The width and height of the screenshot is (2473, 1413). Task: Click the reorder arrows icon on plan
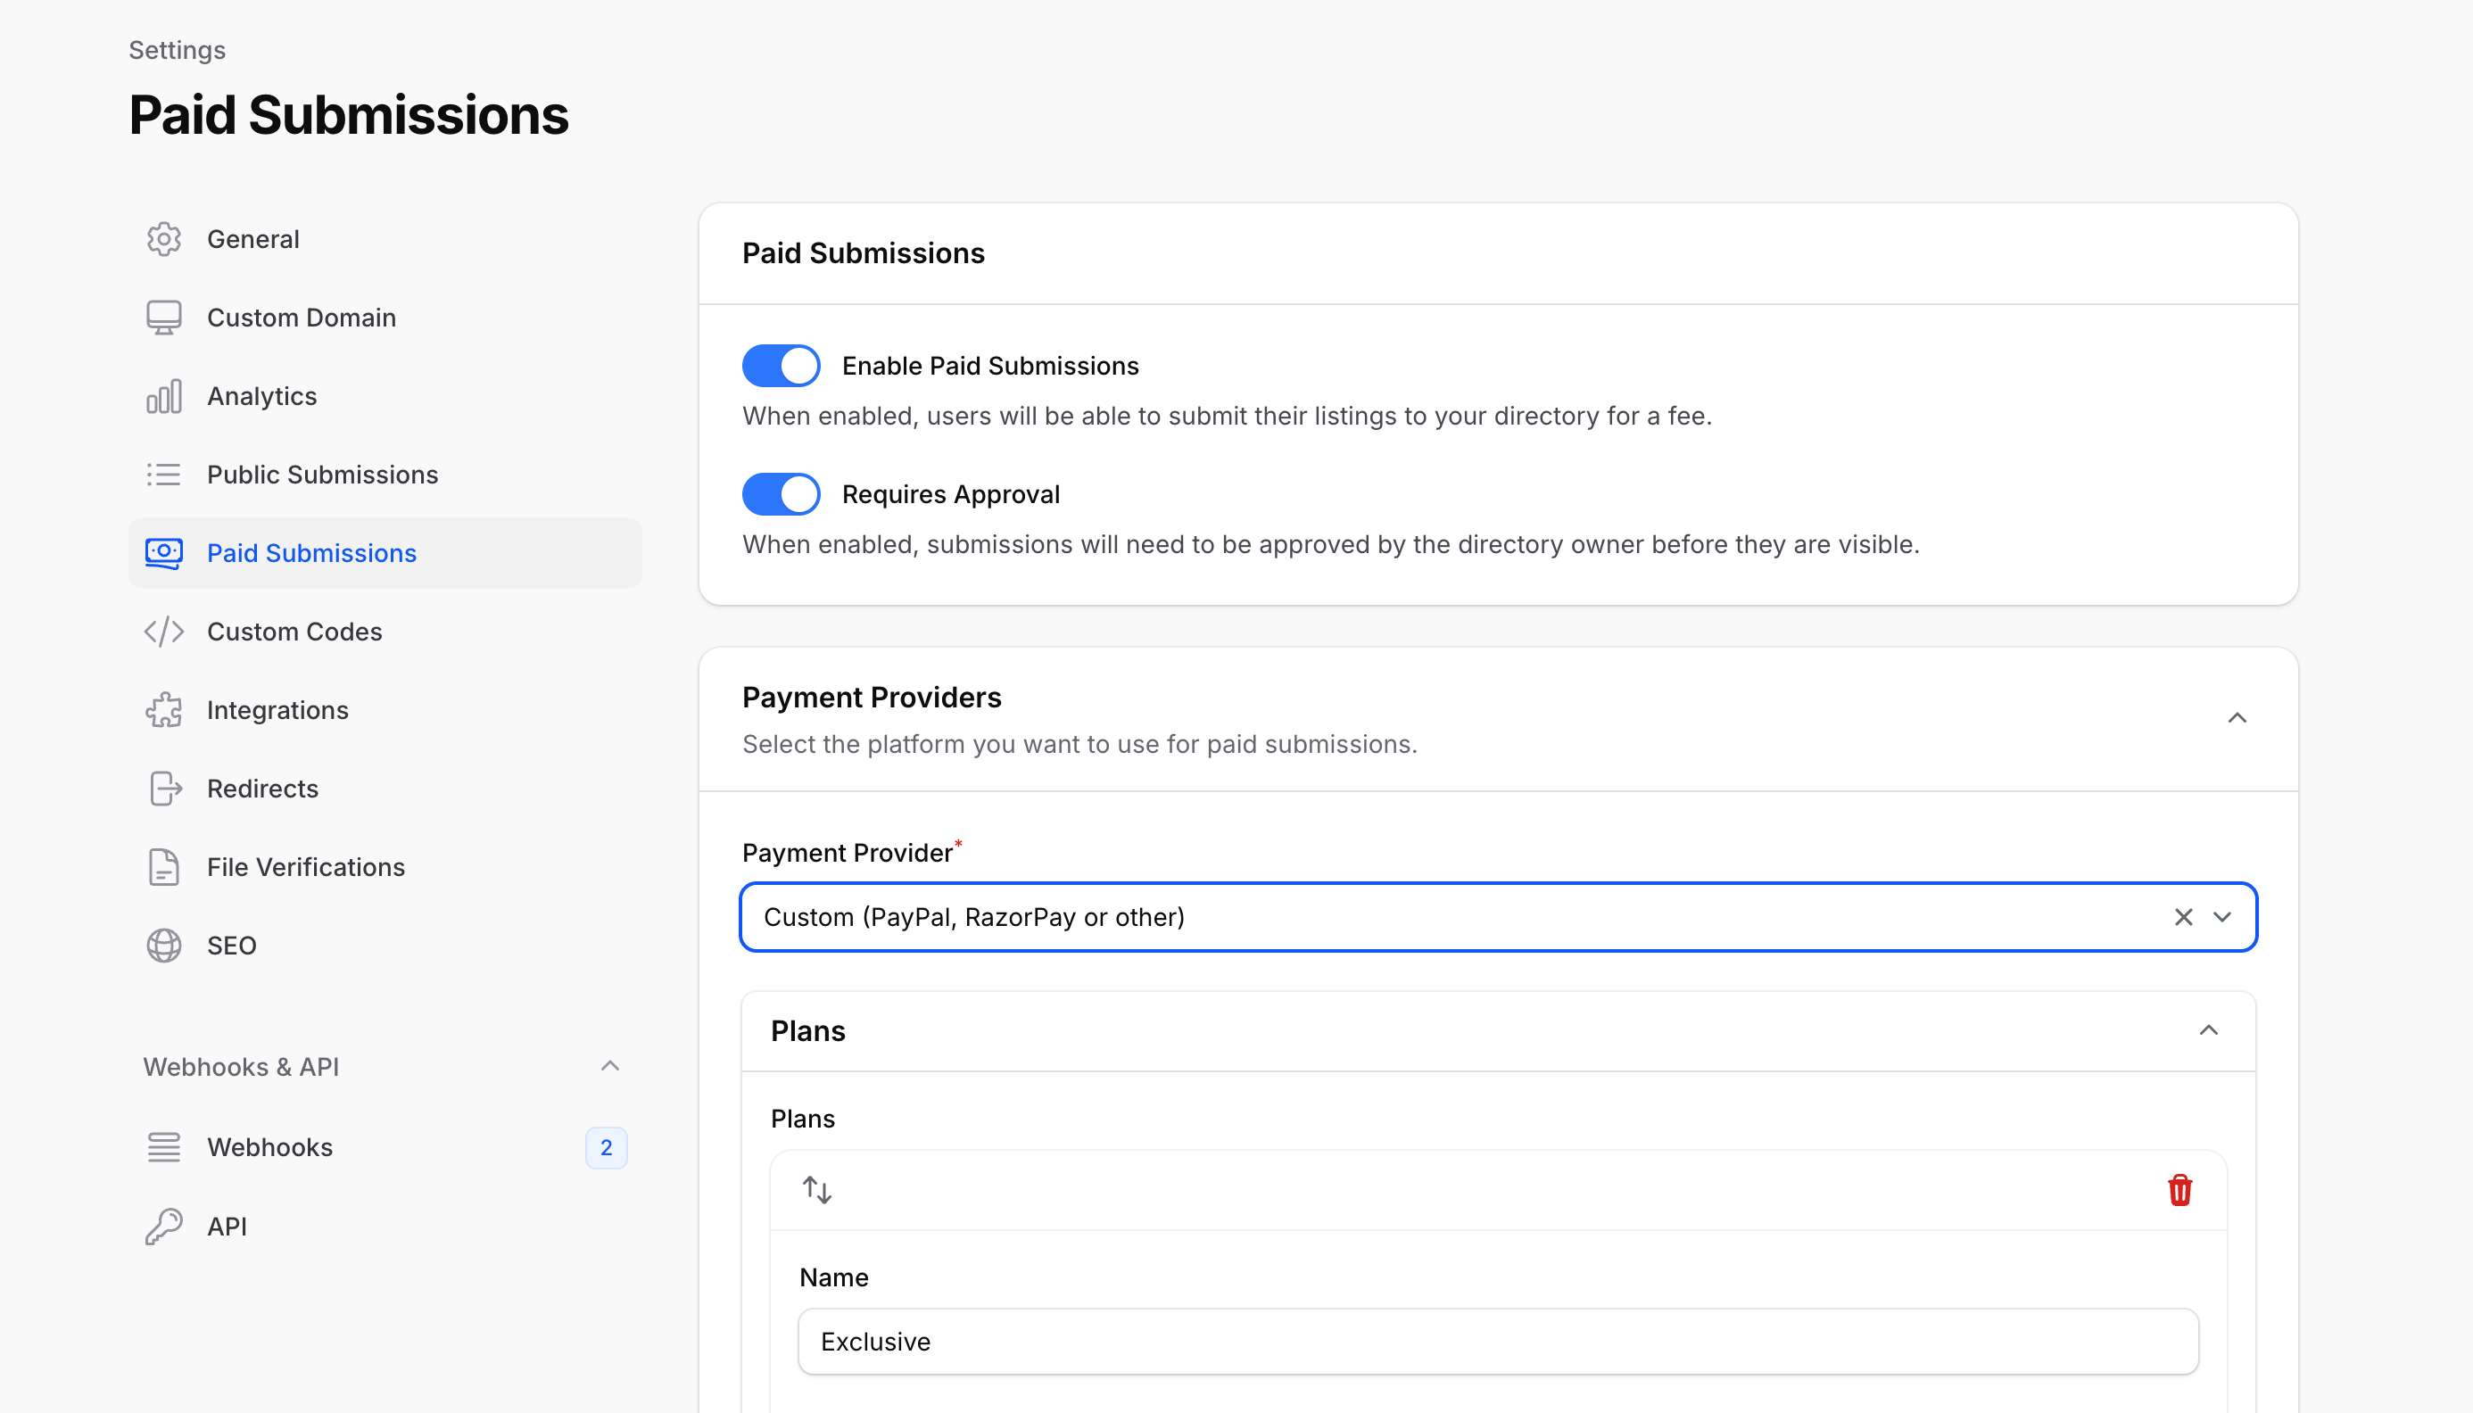pyautogui.click(x=816, y=1190)
